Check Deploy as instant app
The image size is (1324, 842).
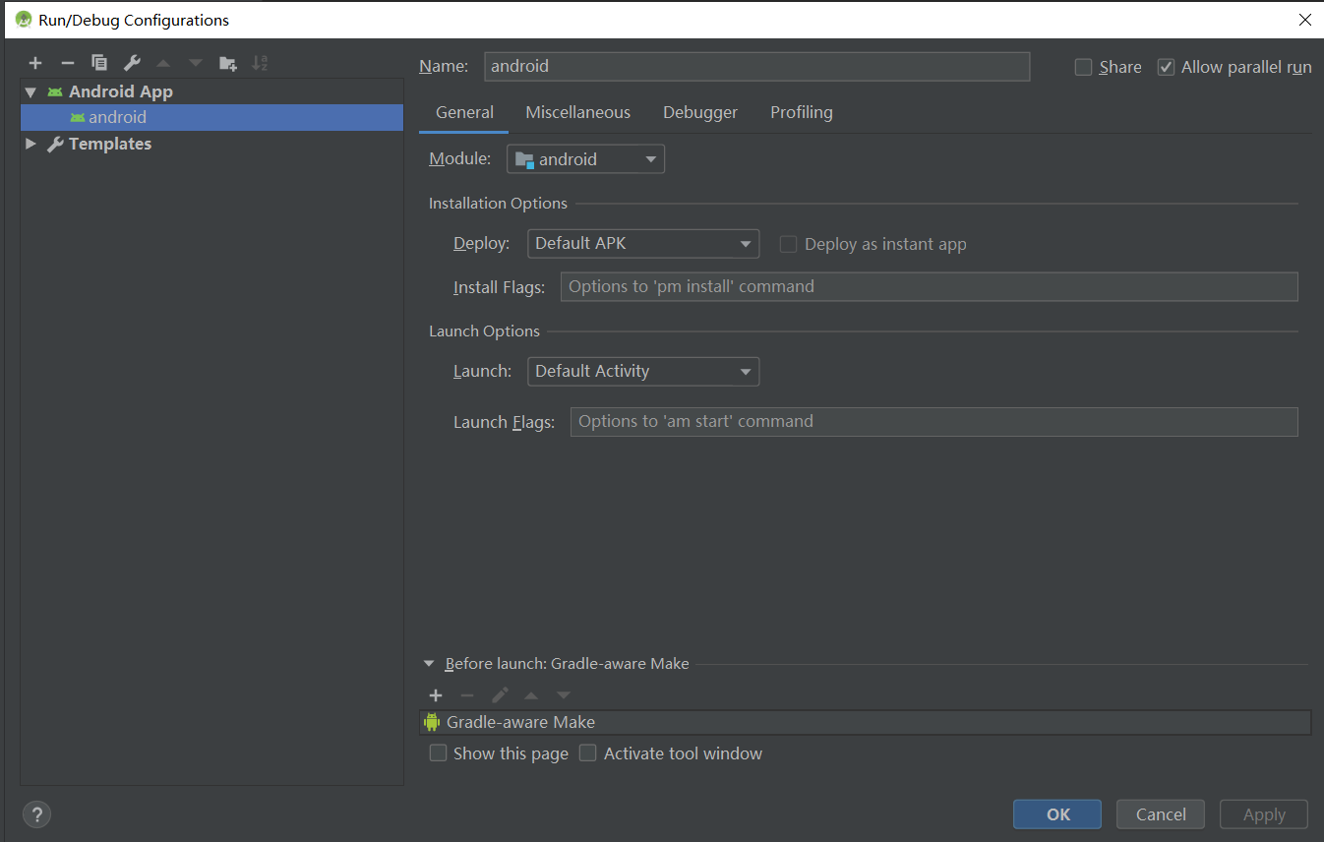tap(788, 244)
